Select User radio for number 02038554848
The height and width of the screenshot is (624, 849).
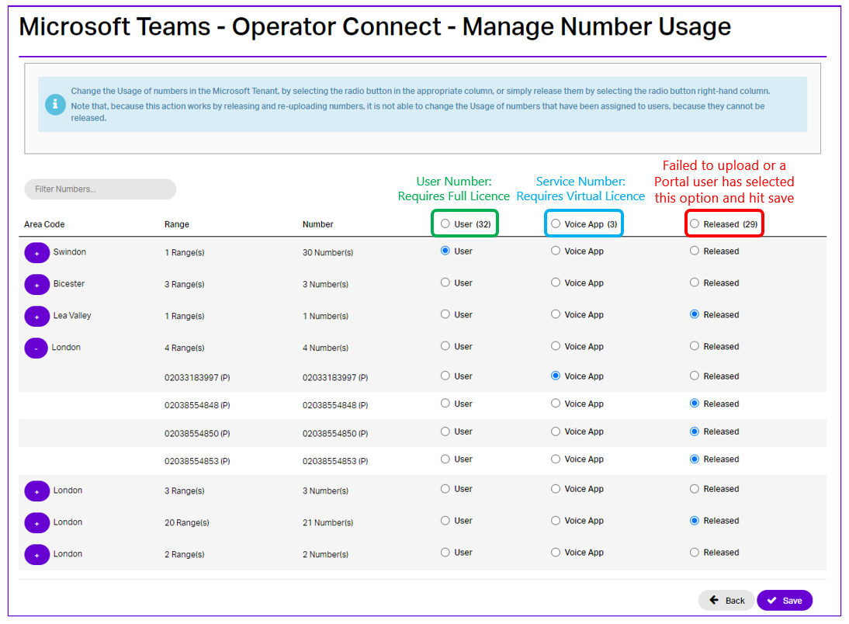[x=445, y=404]
